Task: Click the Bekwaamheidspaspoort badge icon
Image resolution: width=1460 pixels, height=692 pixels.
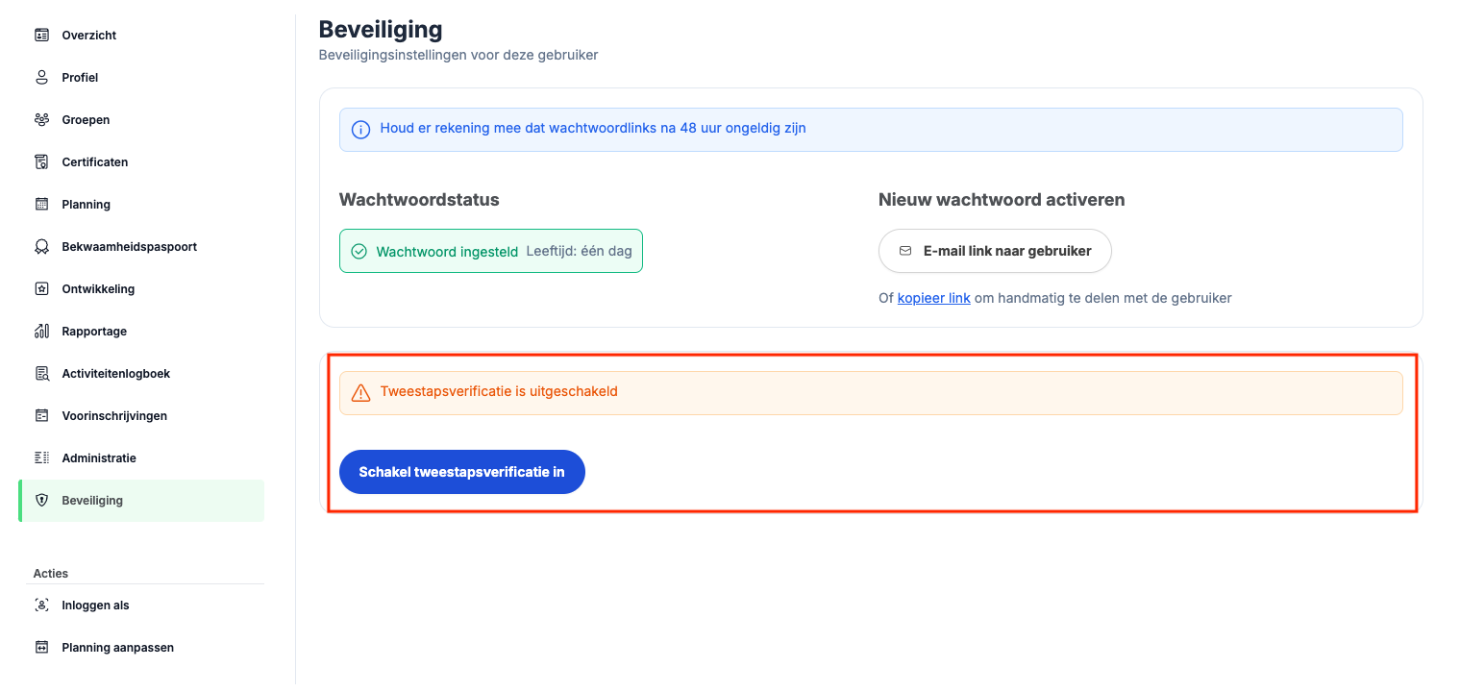Action: 41,247
